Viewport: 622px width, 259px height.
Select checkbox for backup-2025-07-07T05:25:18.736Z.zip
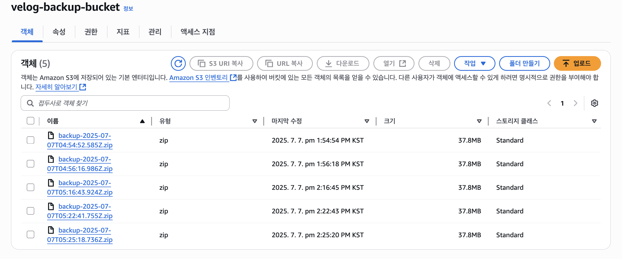[31, 235]
